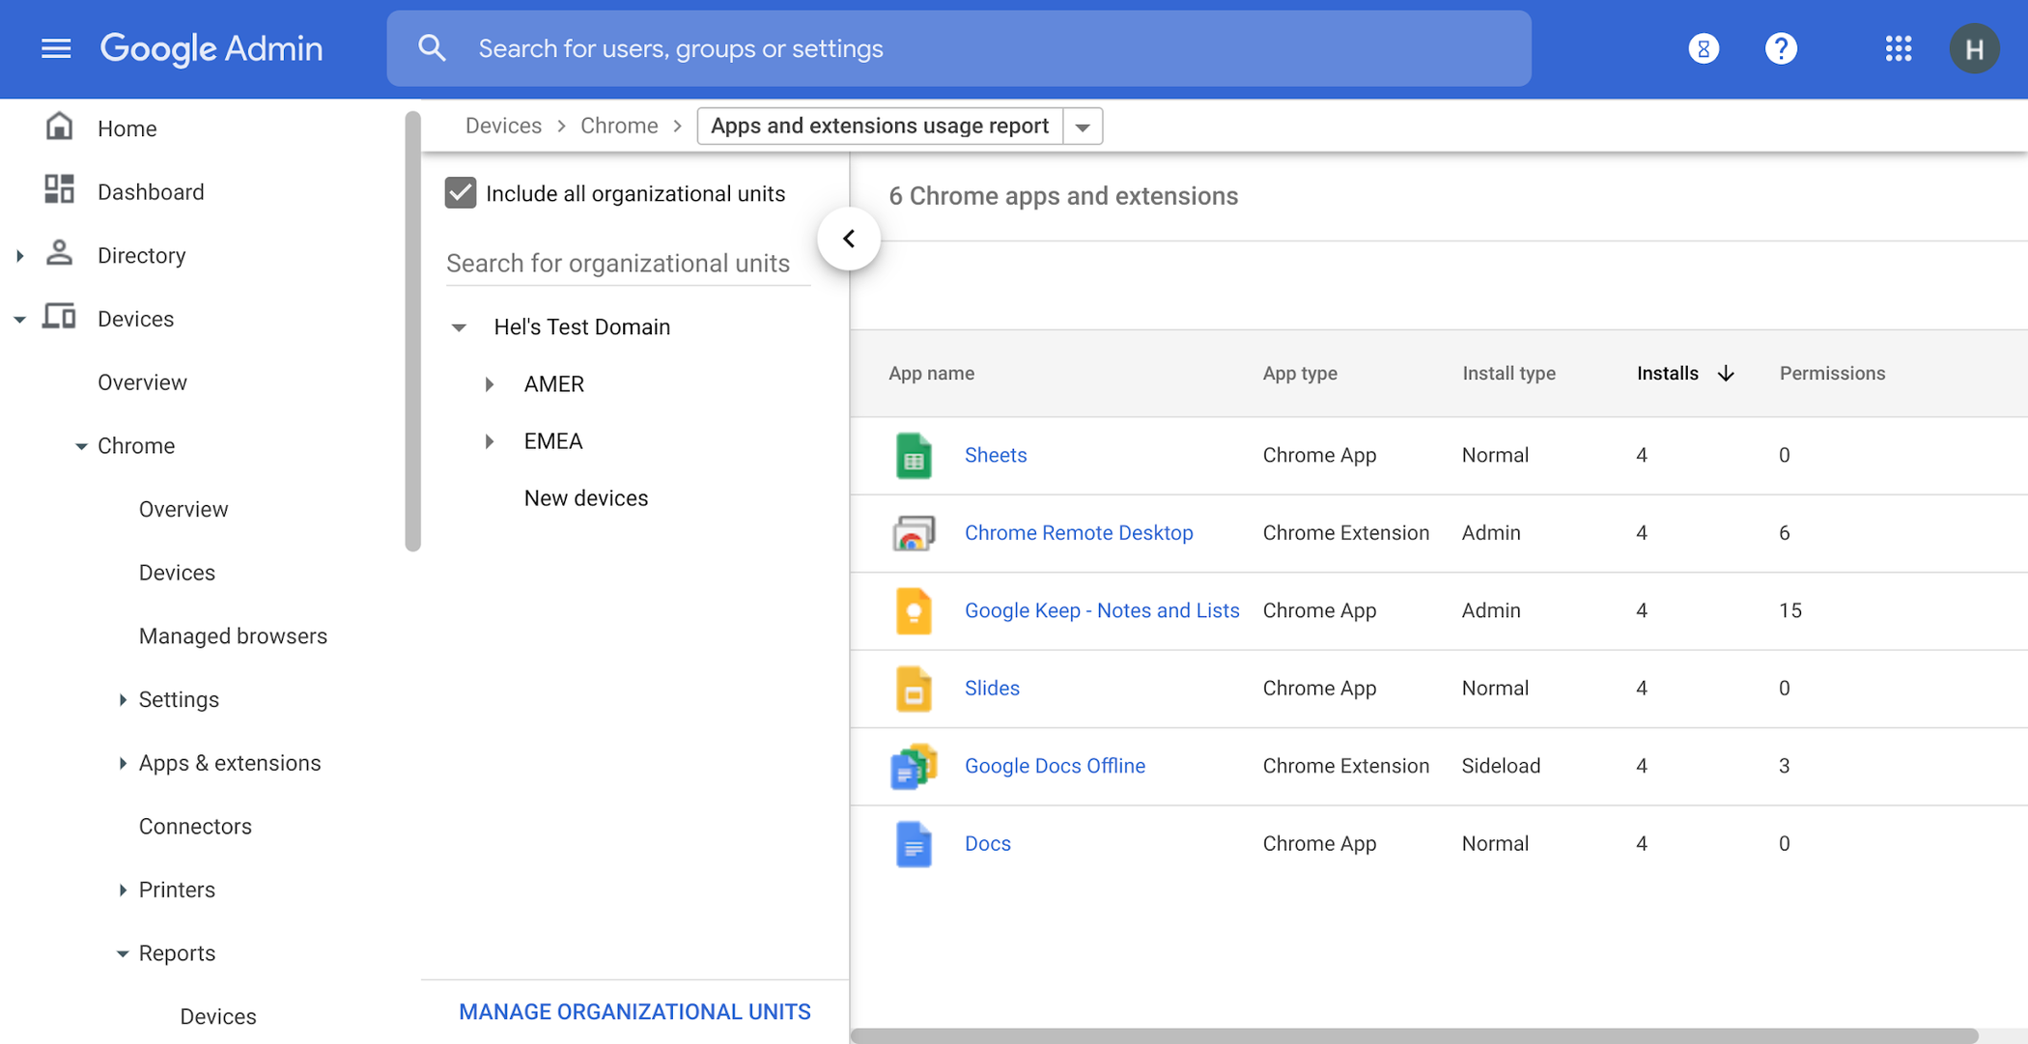Click the Google Admin logo
Viewport: 2028px width, 1044px height.
click(211, 48)
